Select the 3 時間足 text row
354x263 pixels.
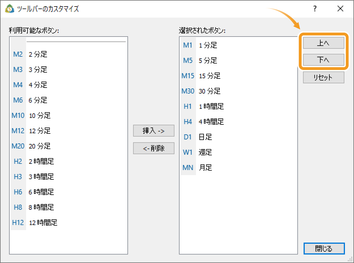41,177
